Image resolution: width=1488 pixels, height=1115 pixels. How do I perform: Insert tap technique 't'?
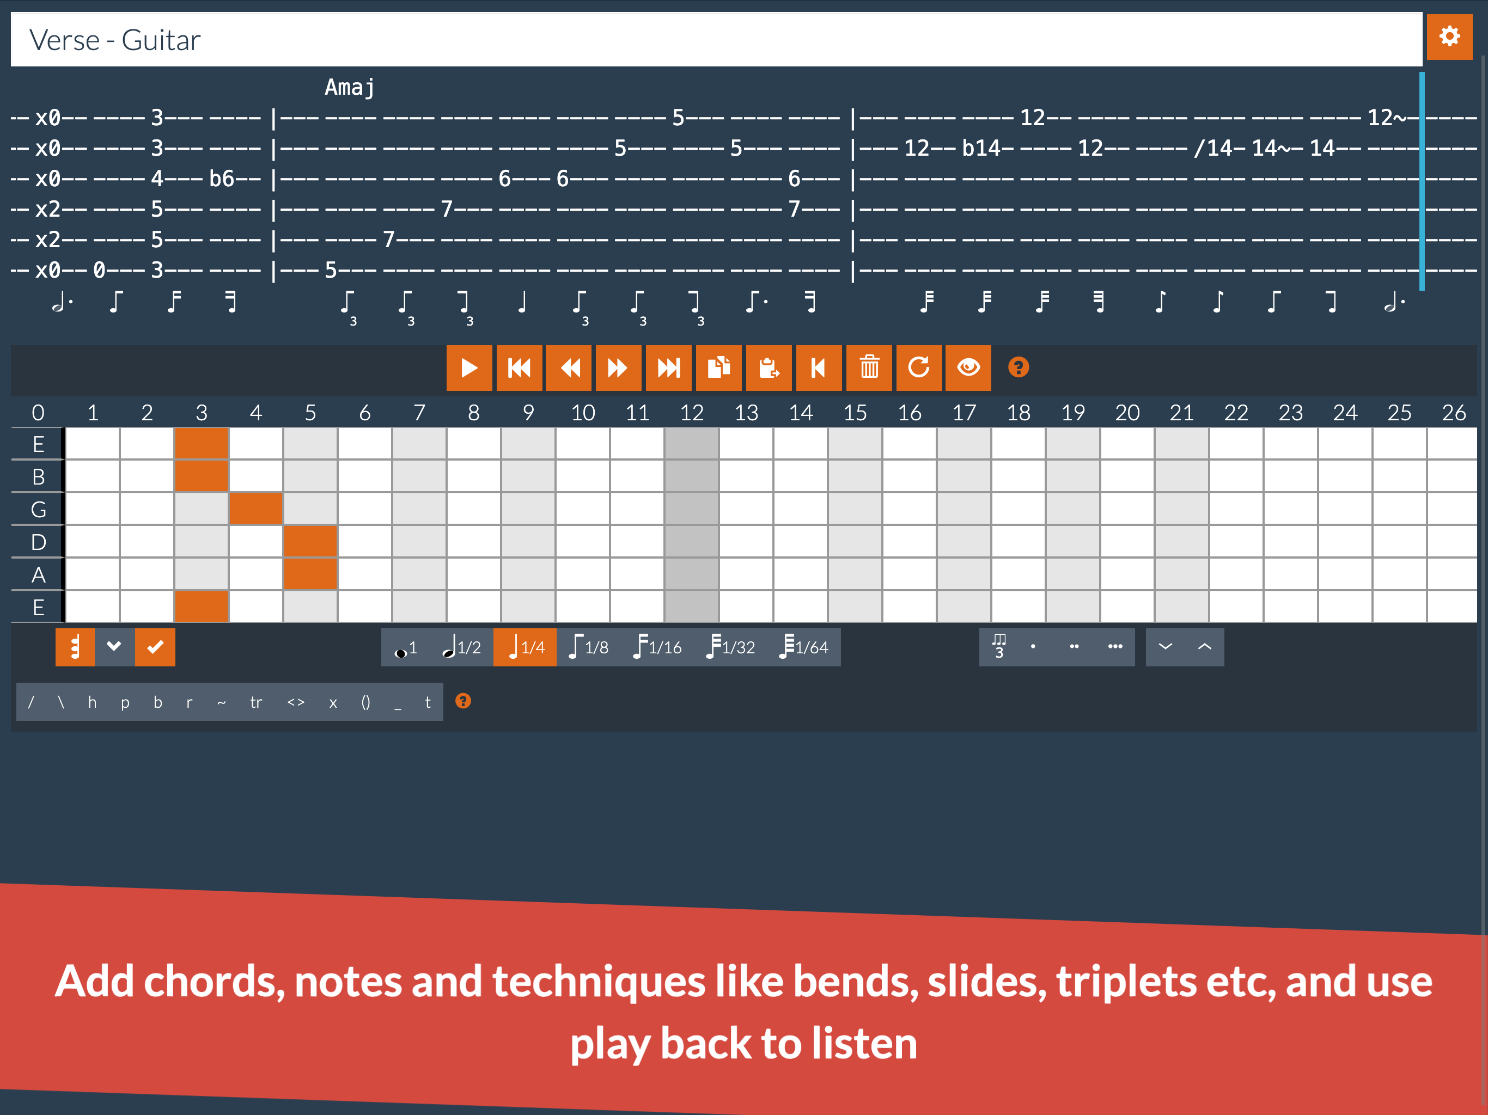(x=428, y=702)
